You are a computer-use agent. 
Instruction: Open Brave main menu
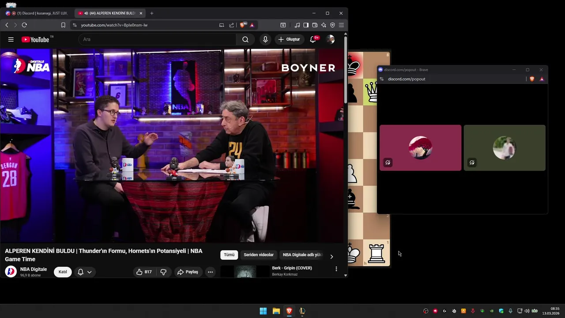[x=341, y=25]
